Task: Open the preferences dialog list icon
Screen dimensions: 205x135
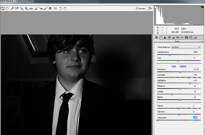Action: (x=55, y=8)
